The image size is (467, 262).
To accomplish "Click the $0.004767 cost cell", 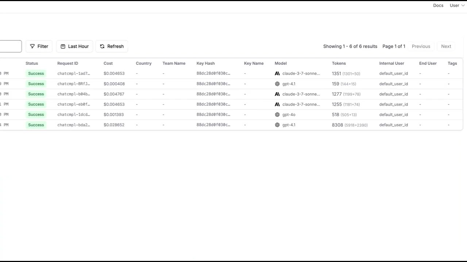I will (114, 94).
